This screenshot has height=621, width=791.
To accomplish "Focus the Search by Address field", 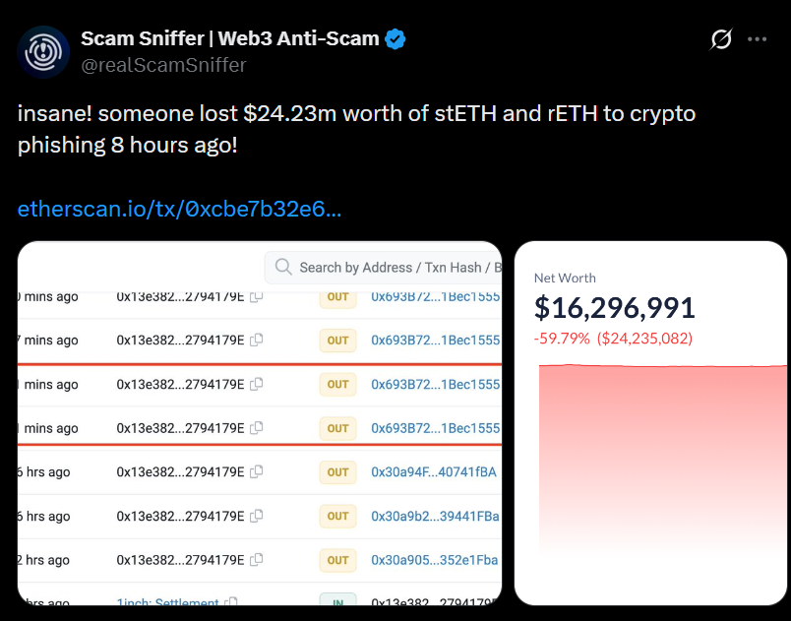I will [x=384, y=268].
